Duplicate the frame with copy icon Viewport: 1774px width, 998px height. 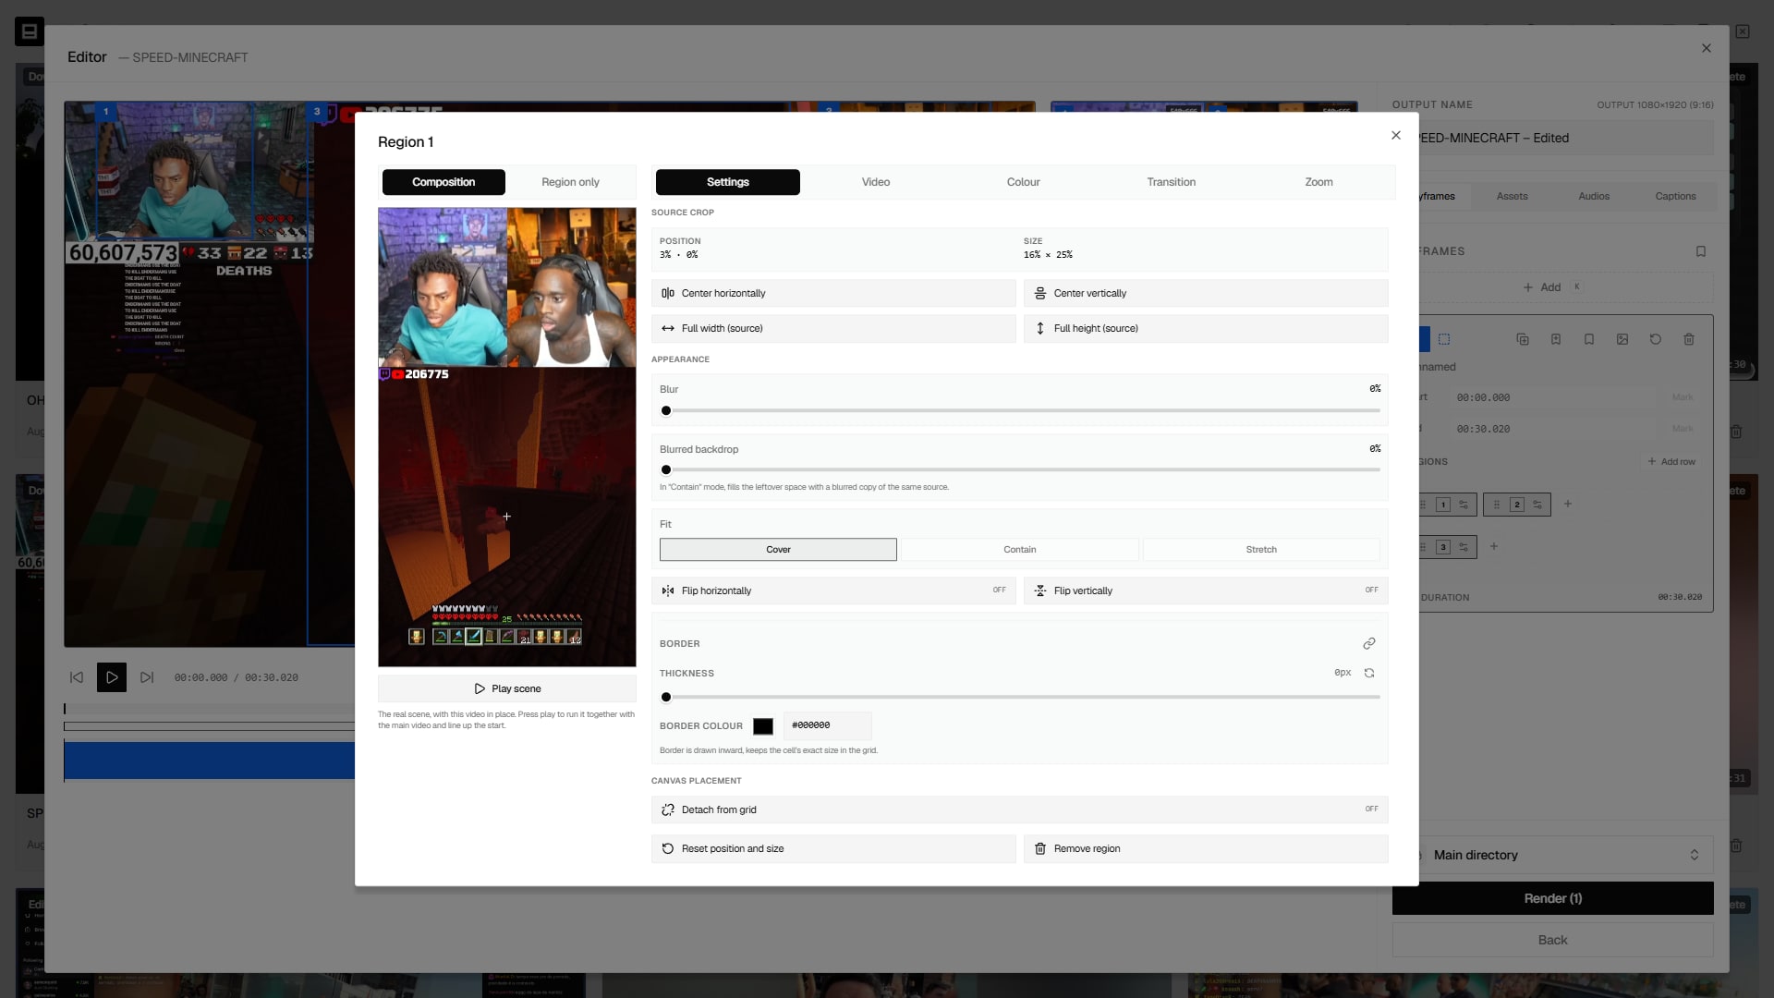click(1523, 339)
